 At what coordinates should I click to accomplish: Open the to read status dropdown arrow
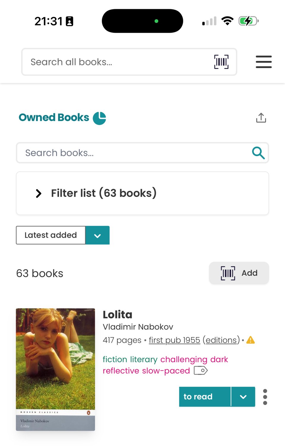243,397
